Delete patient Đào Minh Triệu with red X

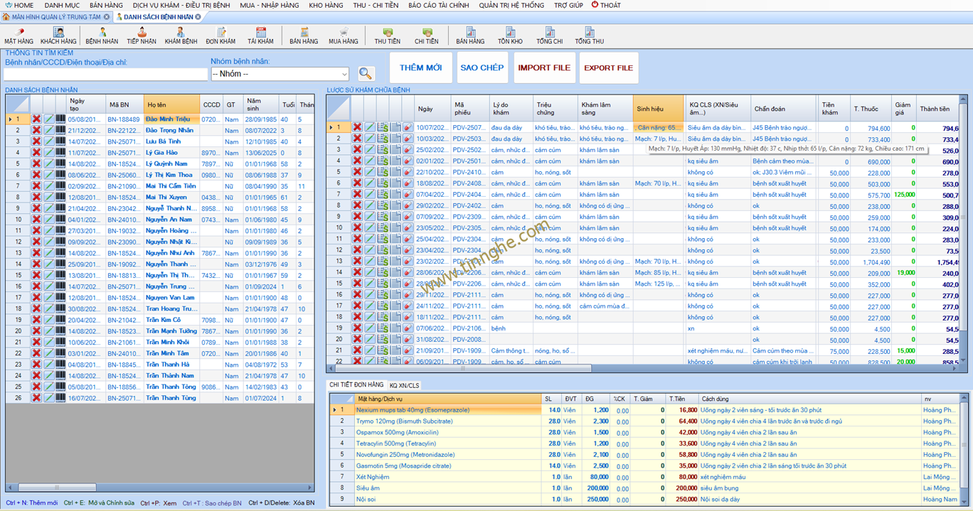[x=36, y=119]
